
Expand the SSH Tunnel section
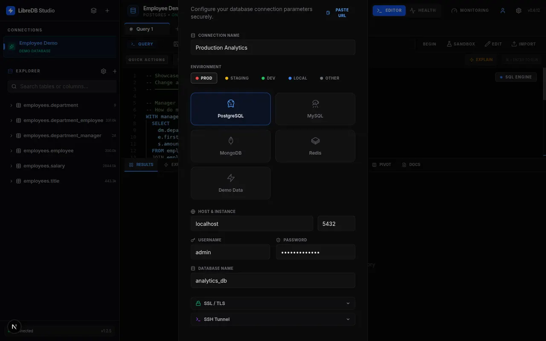[273, 319]
